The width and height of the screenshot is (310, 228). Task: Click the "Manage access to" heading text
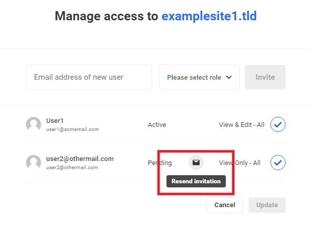click(x=107, y=16)
